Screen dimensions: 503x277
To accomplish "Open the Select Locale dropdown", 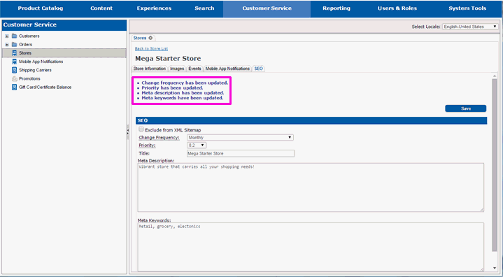I will coord(470,27).
